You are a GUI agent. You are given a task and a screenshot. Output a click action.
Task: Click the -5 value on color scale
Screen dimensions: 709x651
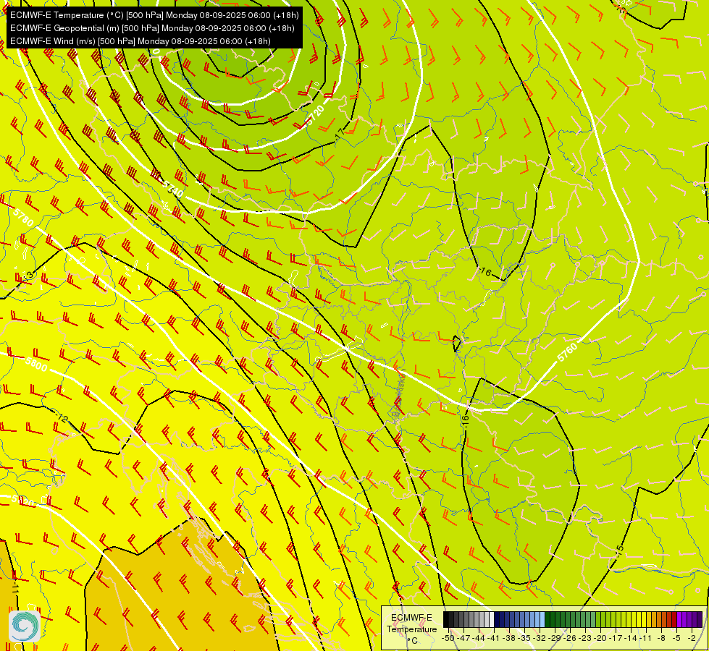(677, 638)
